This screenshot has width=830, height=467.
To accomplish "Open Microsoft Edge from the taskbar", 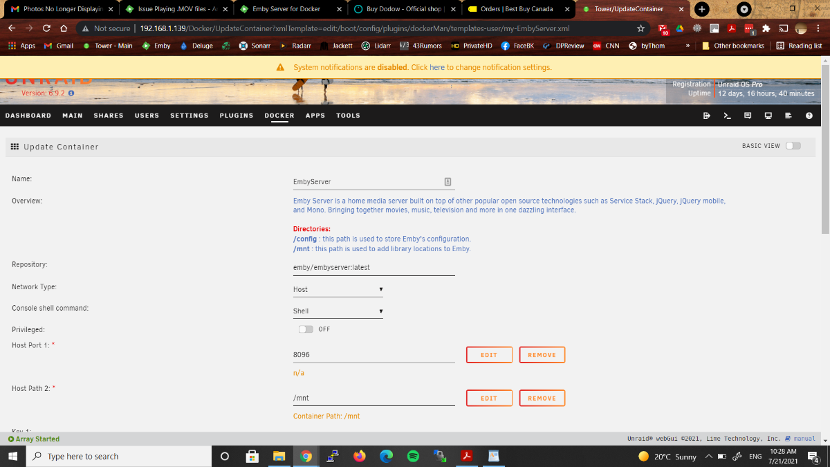I will coord(386,456).
